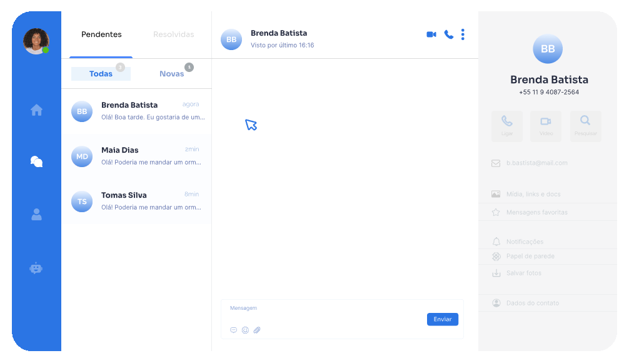Open the contacts person icon in the sidebar

point(36,215)
